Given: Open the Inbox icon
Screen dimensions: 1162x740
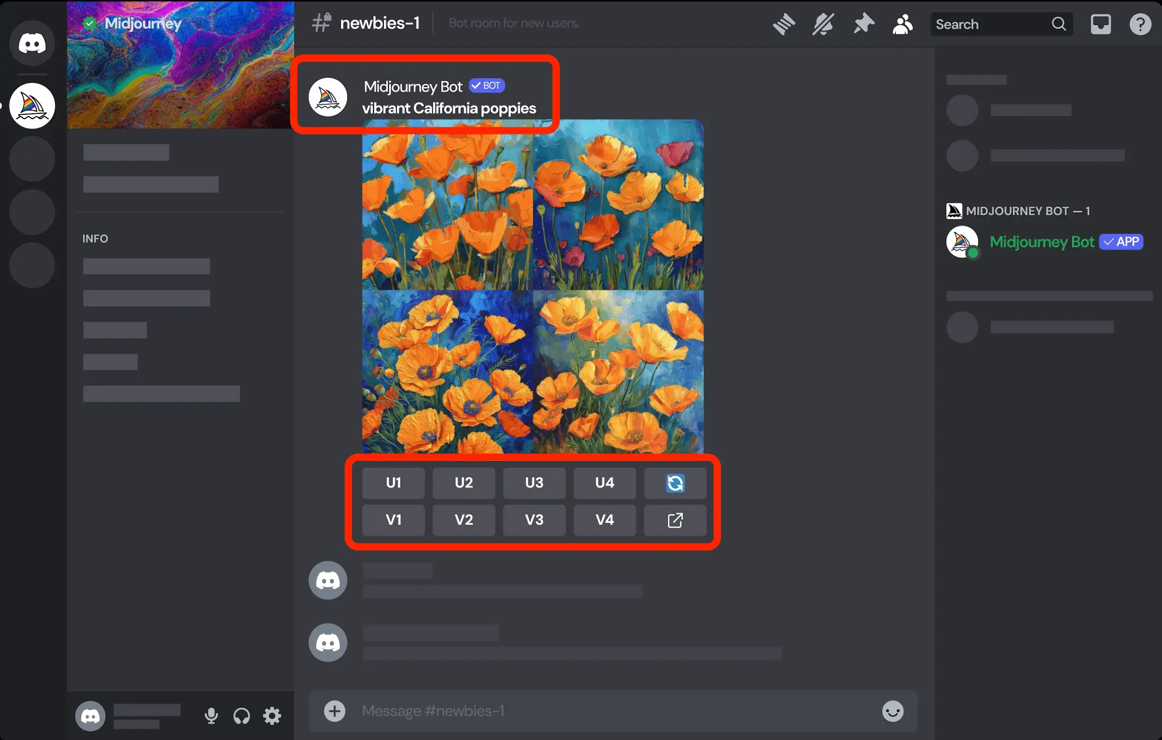Looking at the screenshot, I should (1101, 24).
